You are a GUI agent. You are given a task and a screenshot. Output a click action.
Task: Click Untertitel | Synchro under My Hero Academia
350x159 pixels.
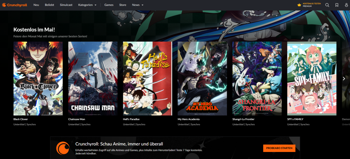(x=189, y=124)
